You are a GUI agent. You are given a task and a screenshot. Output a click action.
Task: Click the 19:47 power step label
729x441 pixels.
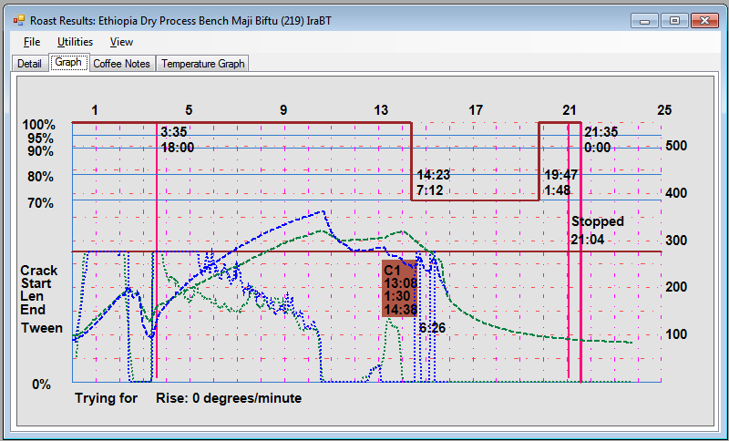560,175
